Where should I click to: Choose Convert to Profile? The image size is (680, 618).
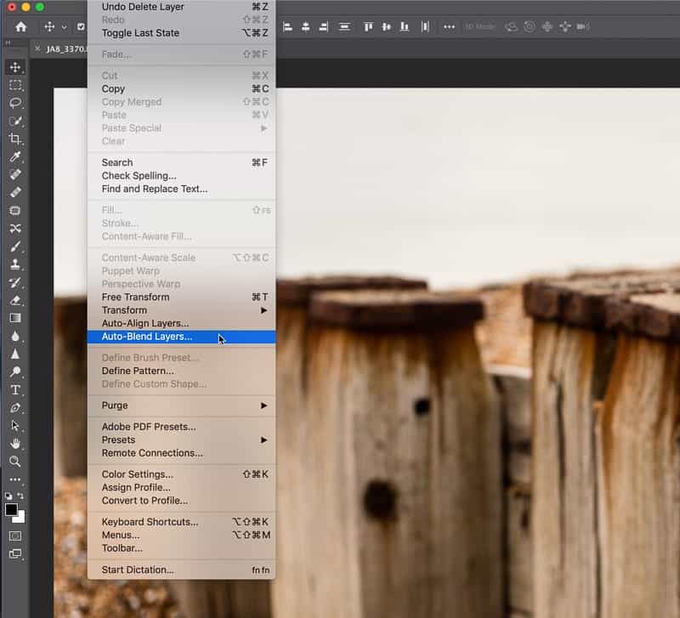point(181,501)
